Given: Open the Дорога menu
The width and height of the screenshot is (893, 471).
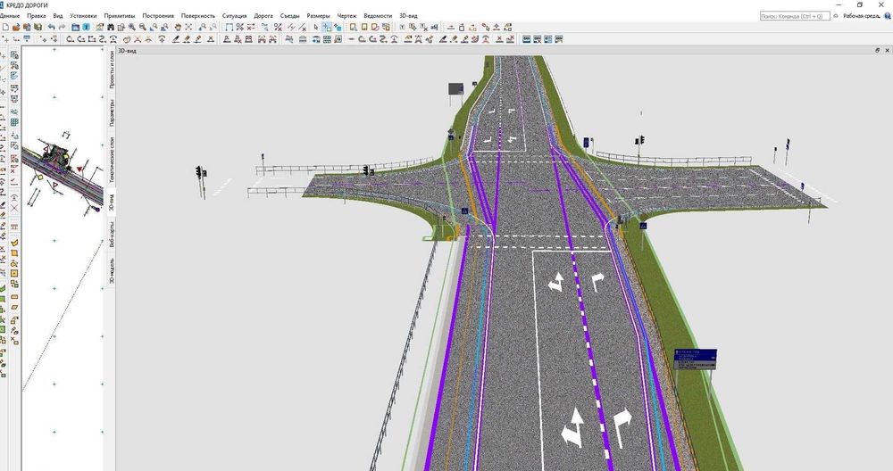Looking at the screenshot, I should [x=263, y=16].
